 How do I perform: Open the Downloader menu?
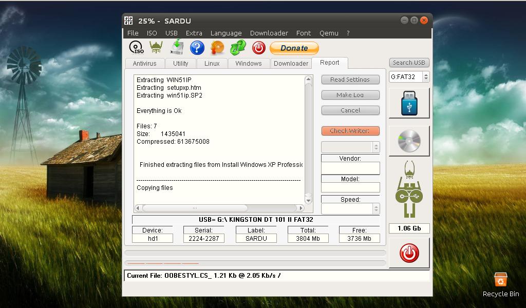[269, 33]
